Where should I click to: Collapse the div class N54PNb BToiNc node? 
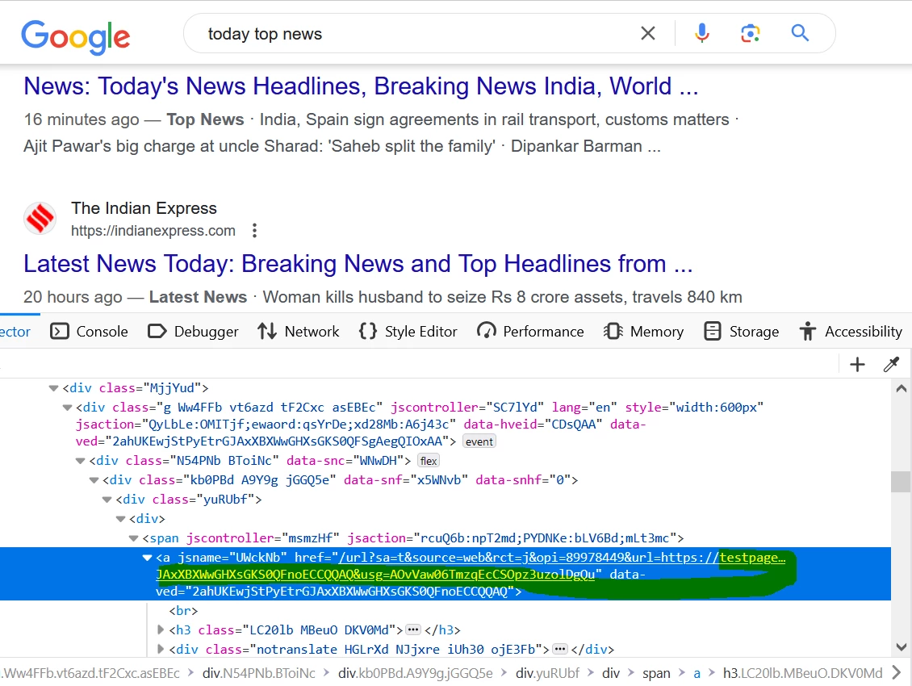coord(80,461)
